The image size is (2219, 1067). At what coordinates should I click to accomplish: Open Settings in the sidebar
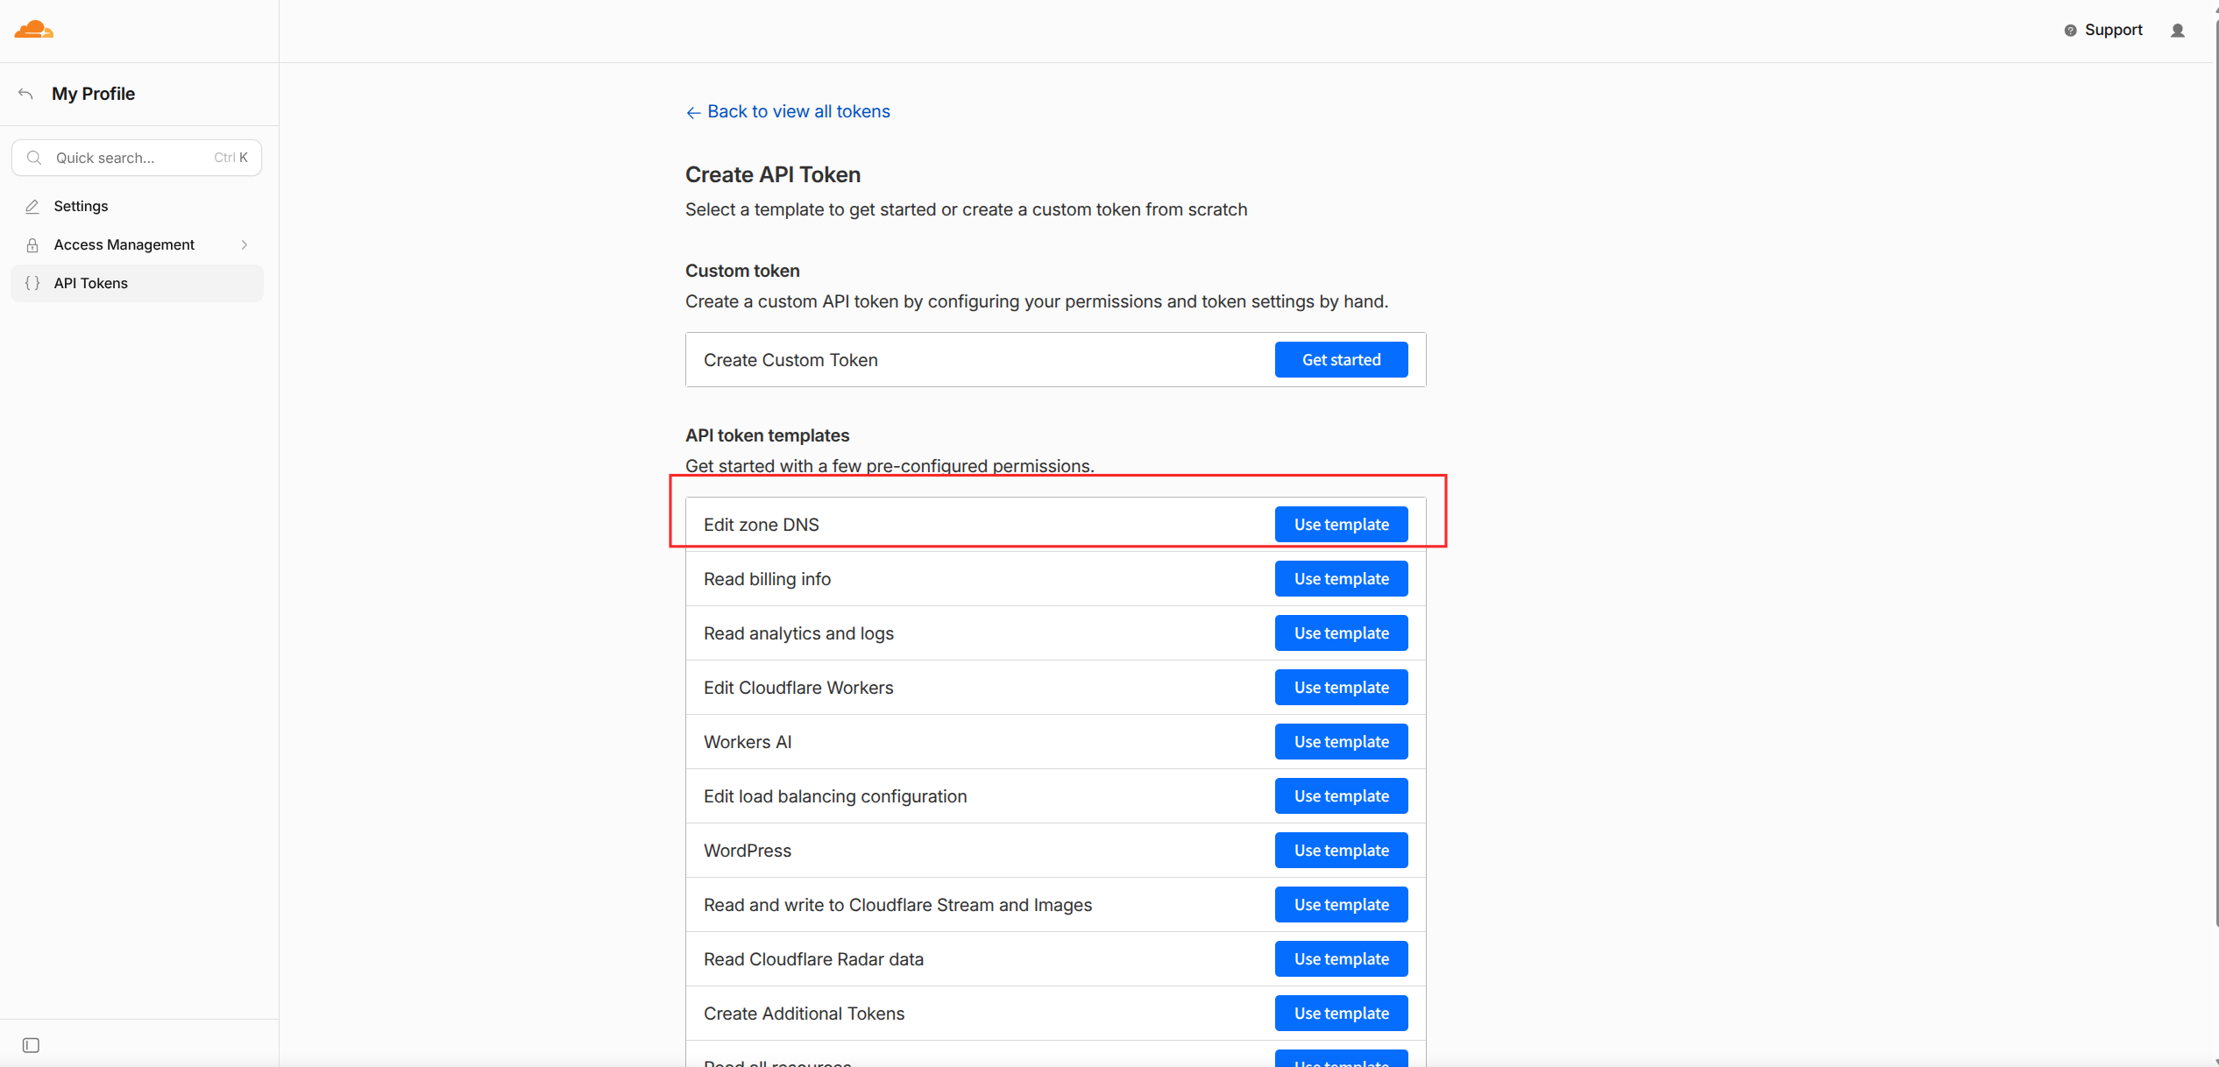coord(137,207)
